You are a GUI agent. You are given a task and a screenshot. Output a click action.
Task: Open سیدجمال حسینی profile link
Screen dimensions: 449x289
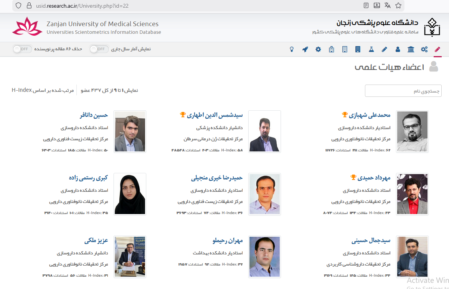(371, 241)
